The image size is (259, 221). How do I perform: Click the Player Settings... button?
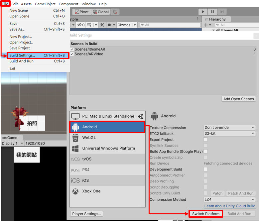(87, 214)
